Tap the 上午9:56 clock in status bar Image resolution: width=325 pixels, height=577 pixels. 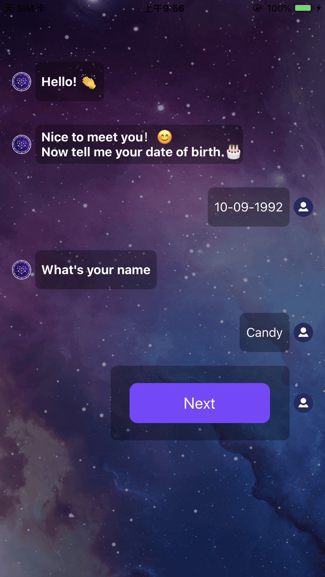click(x=164, y=8)
